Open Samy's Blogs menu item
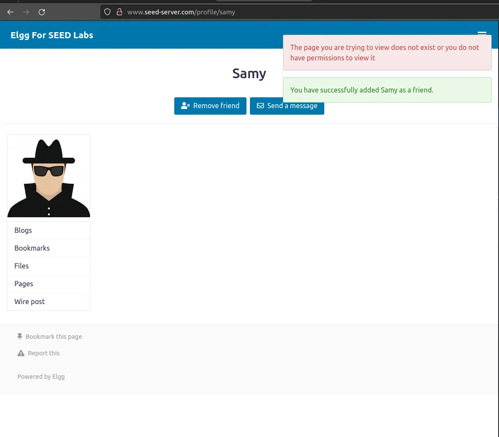Screen dimensions: 499x437 pyautogui.click(x=23, y=230)
